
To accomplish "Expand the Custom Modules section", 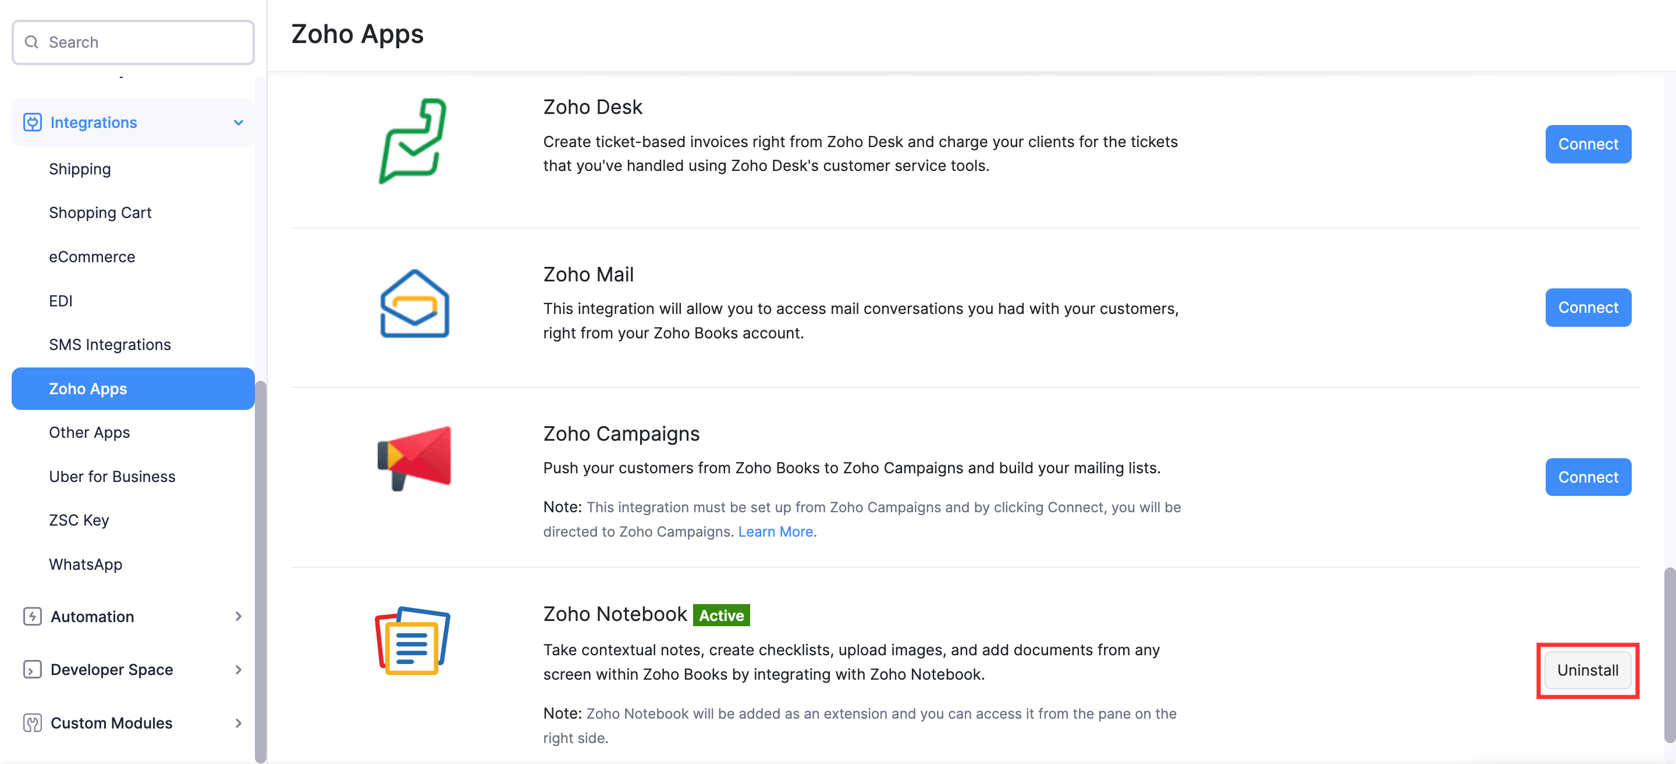I will [239, 722].
